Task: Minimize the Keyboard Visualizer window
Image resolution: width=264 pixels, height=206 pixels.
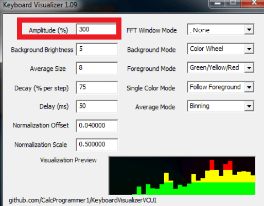Action: click(217, 3)
